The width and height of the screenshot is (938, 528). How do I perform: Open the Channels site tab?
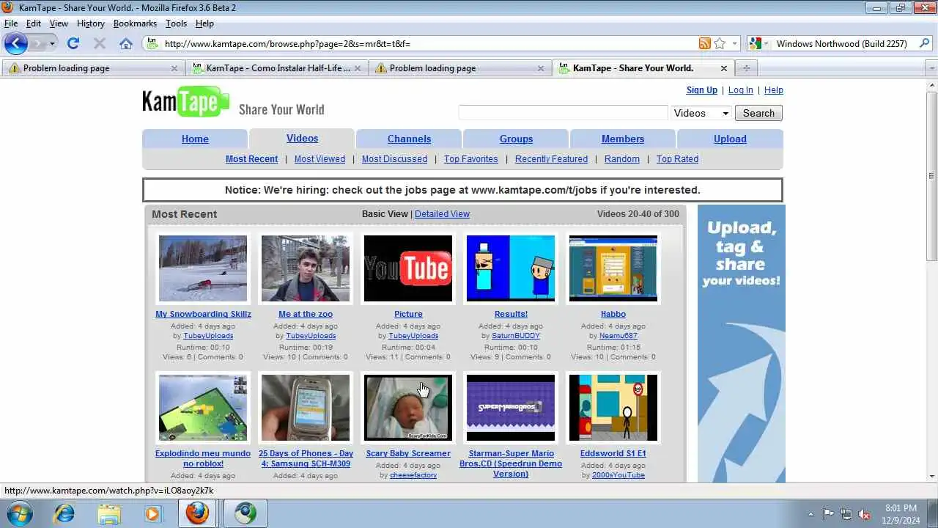[409, 139]
